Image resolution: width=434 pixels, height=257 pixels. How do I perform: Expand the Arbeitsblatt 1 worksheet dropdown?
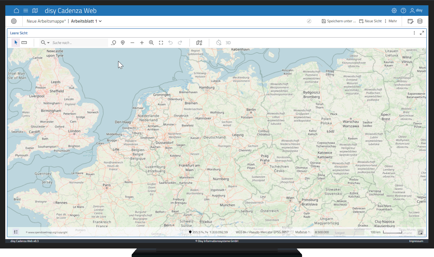(x=86, y=21)
